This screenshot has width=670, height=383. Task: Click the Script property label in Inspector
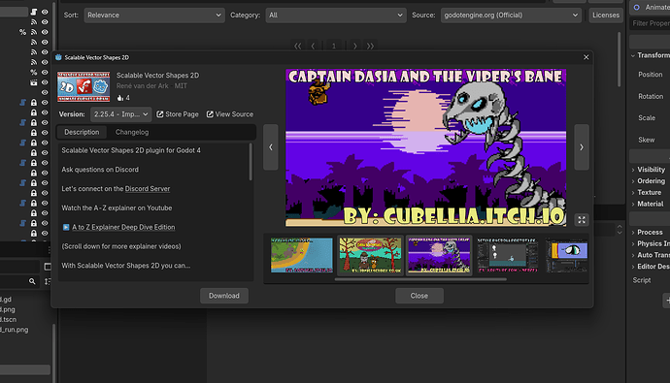(642, 280)
